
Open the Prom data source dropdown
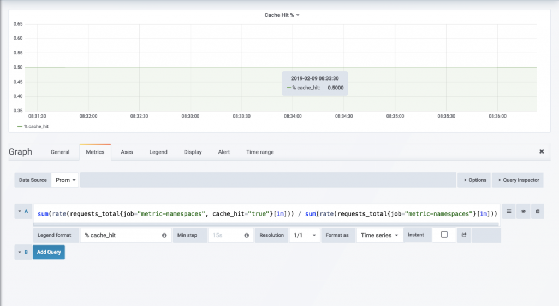coord(66,180)
